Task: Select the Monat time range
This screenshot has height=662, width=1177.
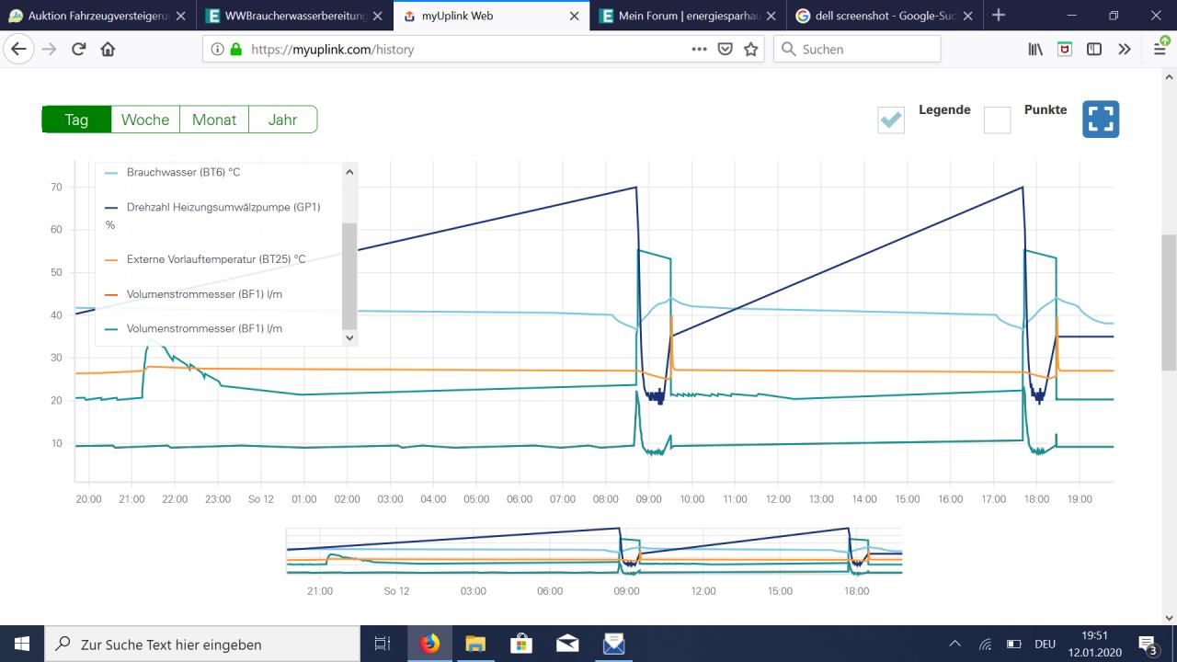Action: pyautogui.click(x=214, y=120)
